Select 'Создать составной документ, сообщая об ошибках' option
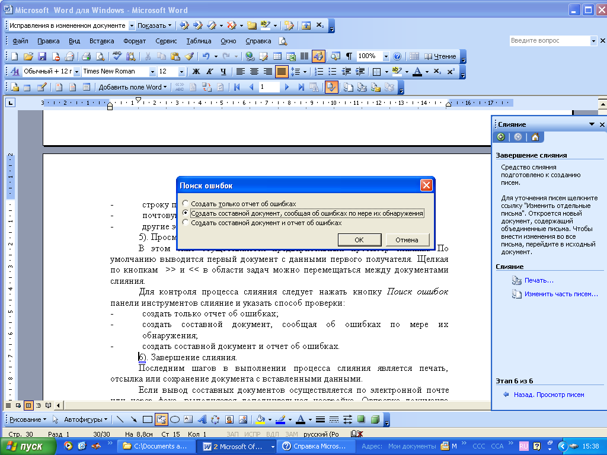Viewport: 607px width, 455px height. click(303, 213)
